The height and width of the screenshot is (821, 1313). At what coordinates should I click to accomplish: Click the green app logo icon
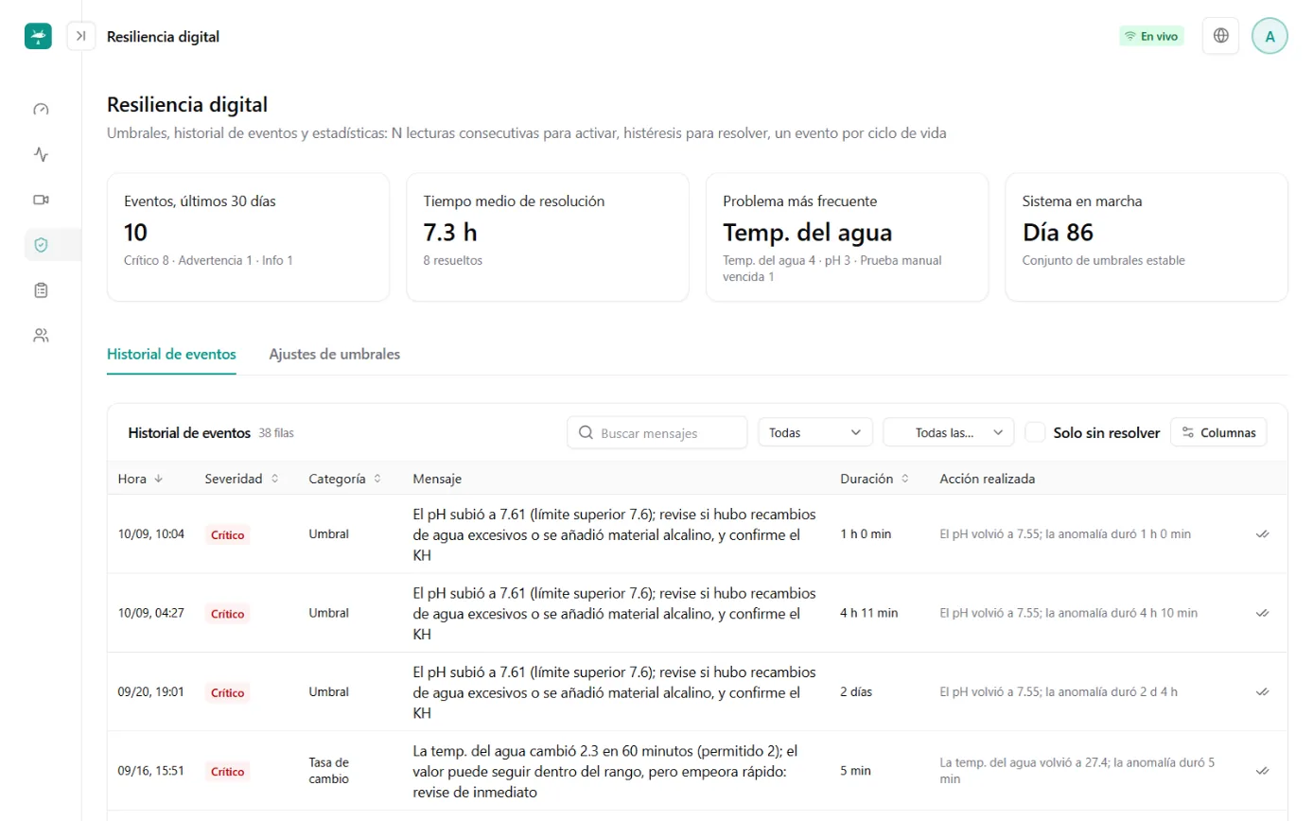coord(38,36)
